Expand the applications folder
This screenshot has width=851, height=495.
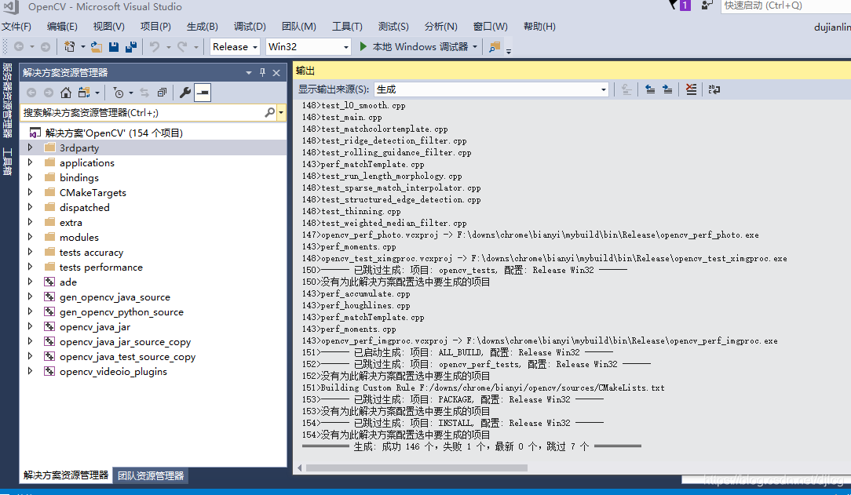point(31,162)
